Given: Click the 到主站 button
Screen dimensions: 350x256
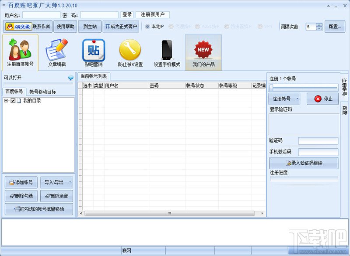Looking at the screenshot, I should click(90, 27).
